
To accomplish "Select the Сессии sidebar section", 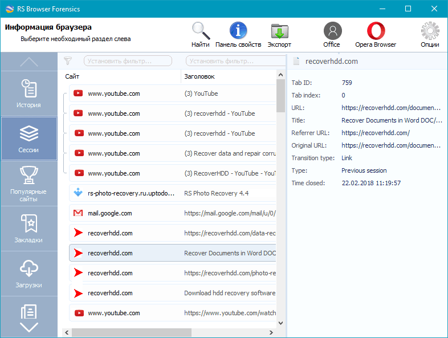I will pos(28,139).
